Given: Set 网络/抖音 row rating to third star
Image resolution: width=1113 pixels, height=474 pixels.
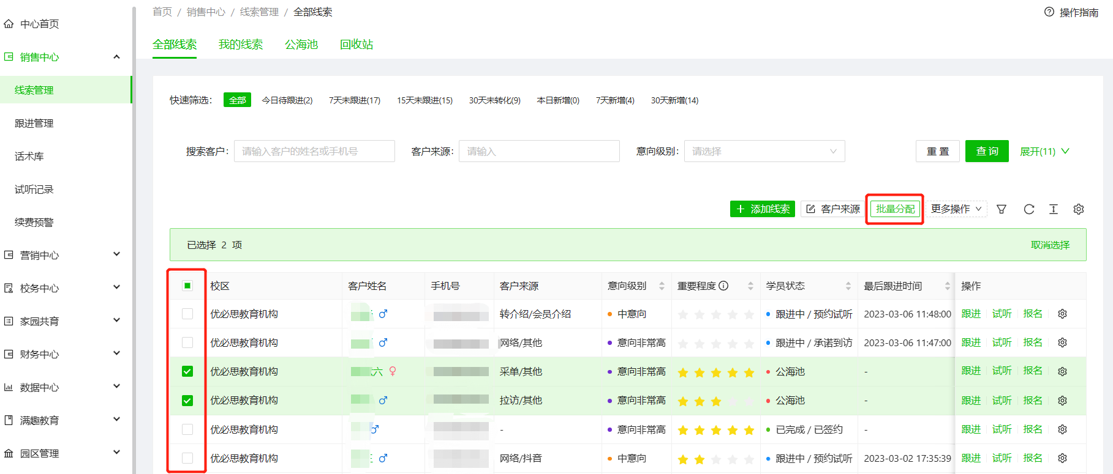Looking at the screenshot, I should pos(716,459).
